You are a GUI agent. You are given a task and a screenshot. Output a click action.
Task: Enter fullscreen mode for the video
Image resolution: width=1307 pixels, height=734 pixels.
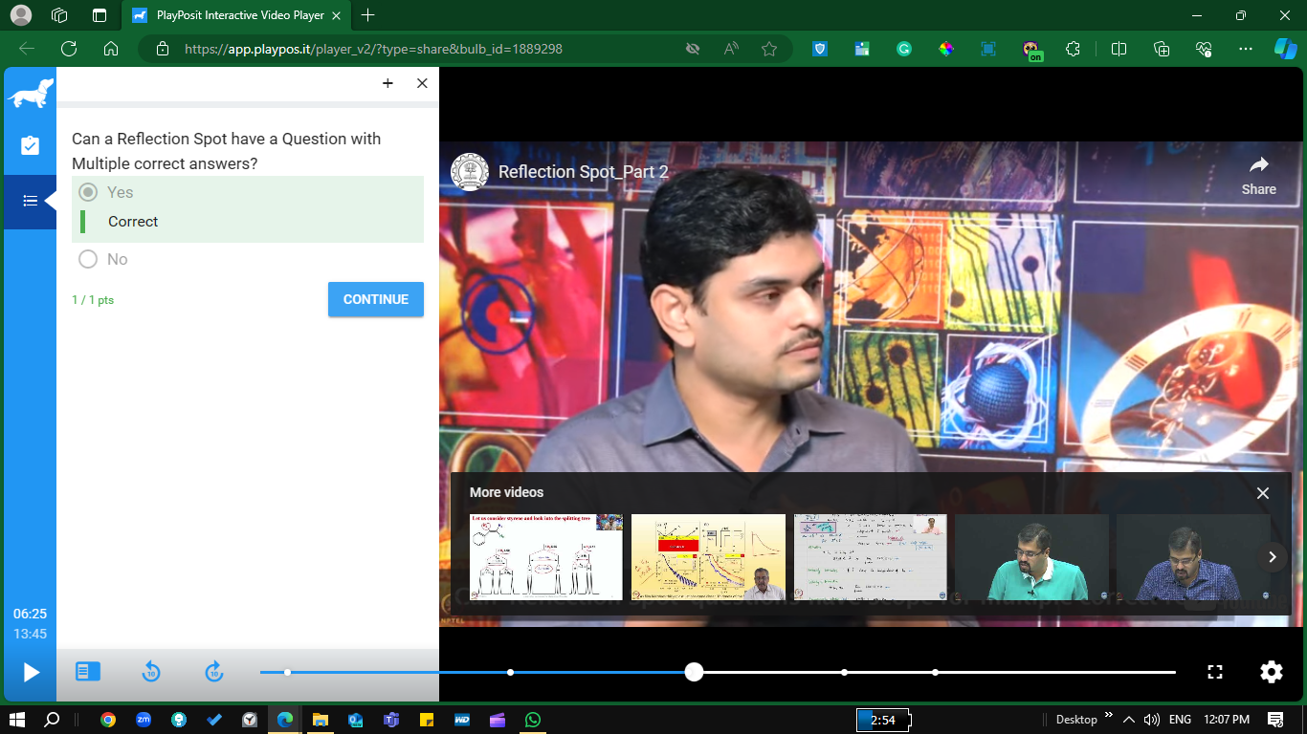click(x=1214, y=672)
